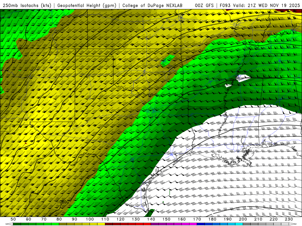Screen dimensions: 302x226
Task: Click the '210' colorbar label
Action: point(258,219)
